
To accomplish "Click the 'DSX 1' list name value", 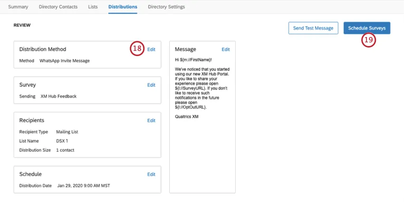I will coord(62,141).
